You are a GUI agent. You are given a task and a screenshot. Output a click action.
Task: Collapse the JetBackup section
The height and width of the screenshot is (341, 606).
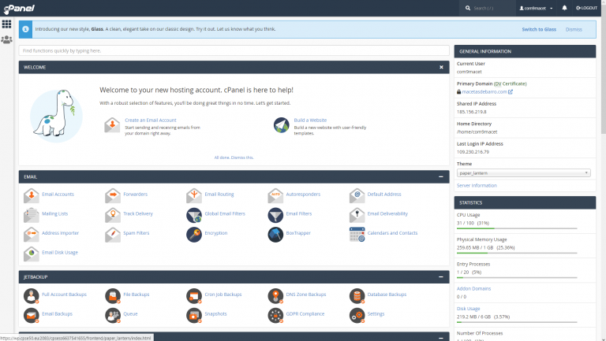[441, 277]
